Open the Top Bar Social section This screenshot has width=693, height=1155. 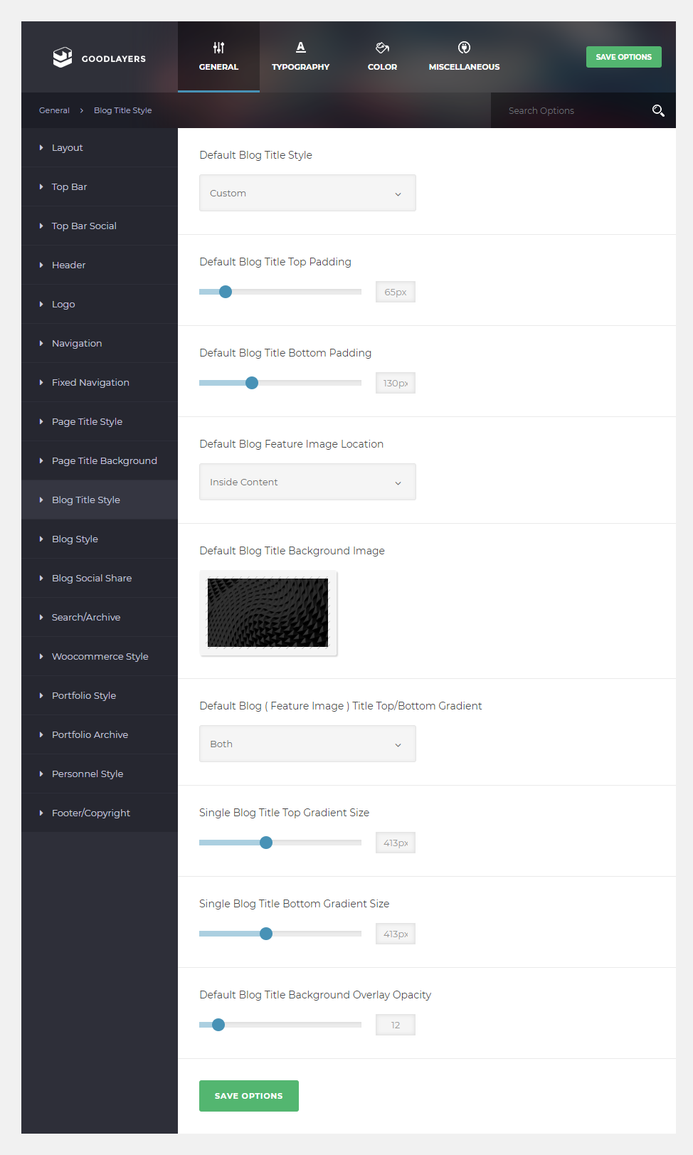click(100, 226)
